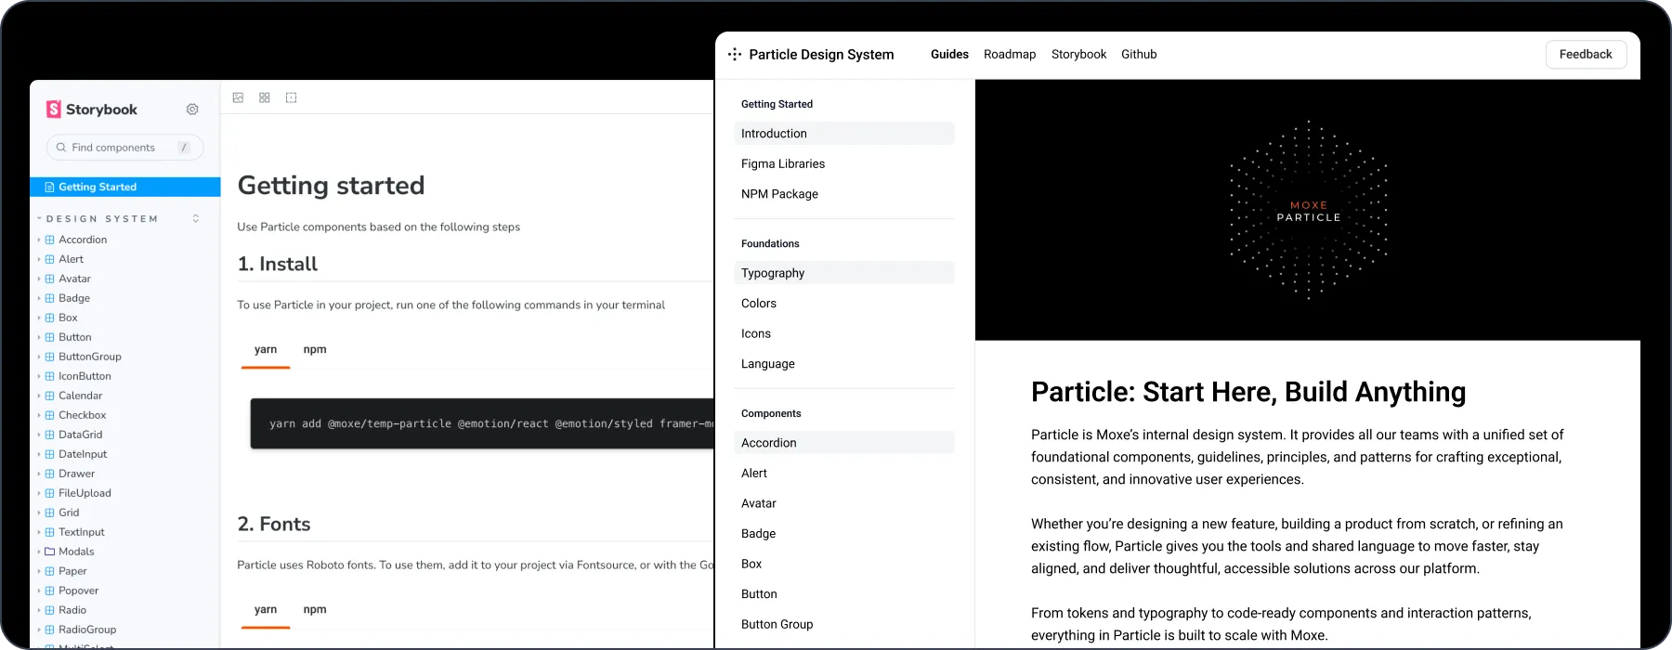
Task: Open Storybook link in Particle top navigation
Action: [1078, 55]
